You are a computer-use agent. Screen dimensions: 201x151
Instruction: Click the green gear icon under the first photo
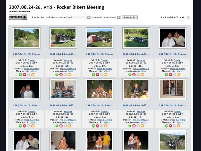click(20, 75)
